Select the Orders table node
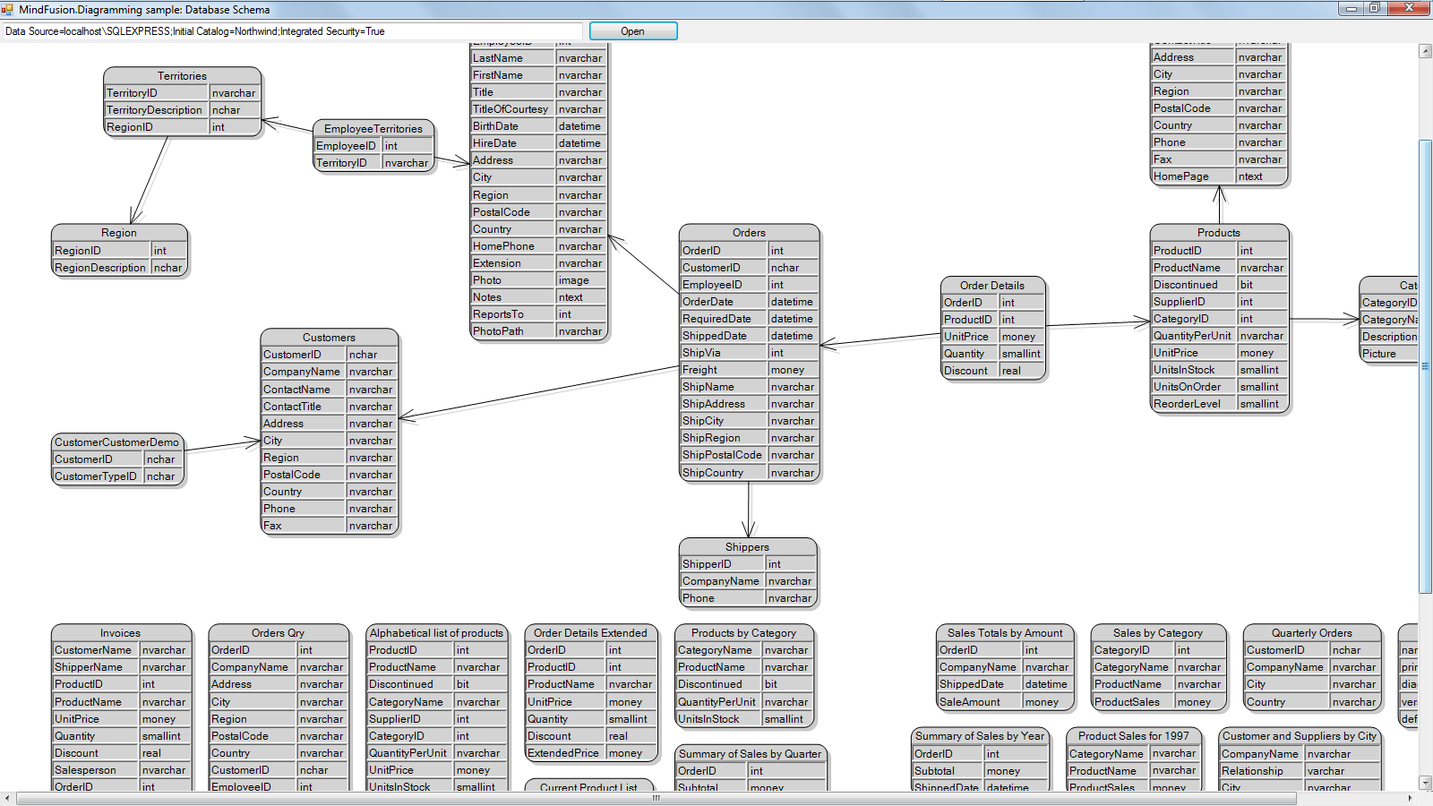Image resolution: width=1433 pixels, height=806 pixels. [749, 232]
